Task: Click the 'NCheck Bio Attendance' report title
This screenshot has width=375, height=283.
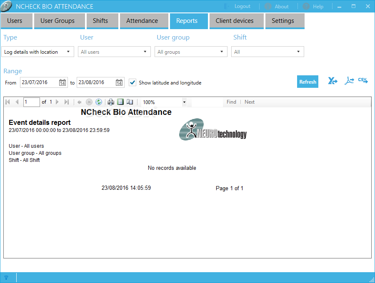Action: pos(126,112)
